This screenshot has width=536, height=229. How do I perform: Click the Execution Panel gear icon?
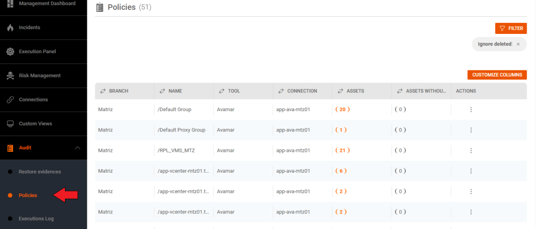click(x=10, y=52)
